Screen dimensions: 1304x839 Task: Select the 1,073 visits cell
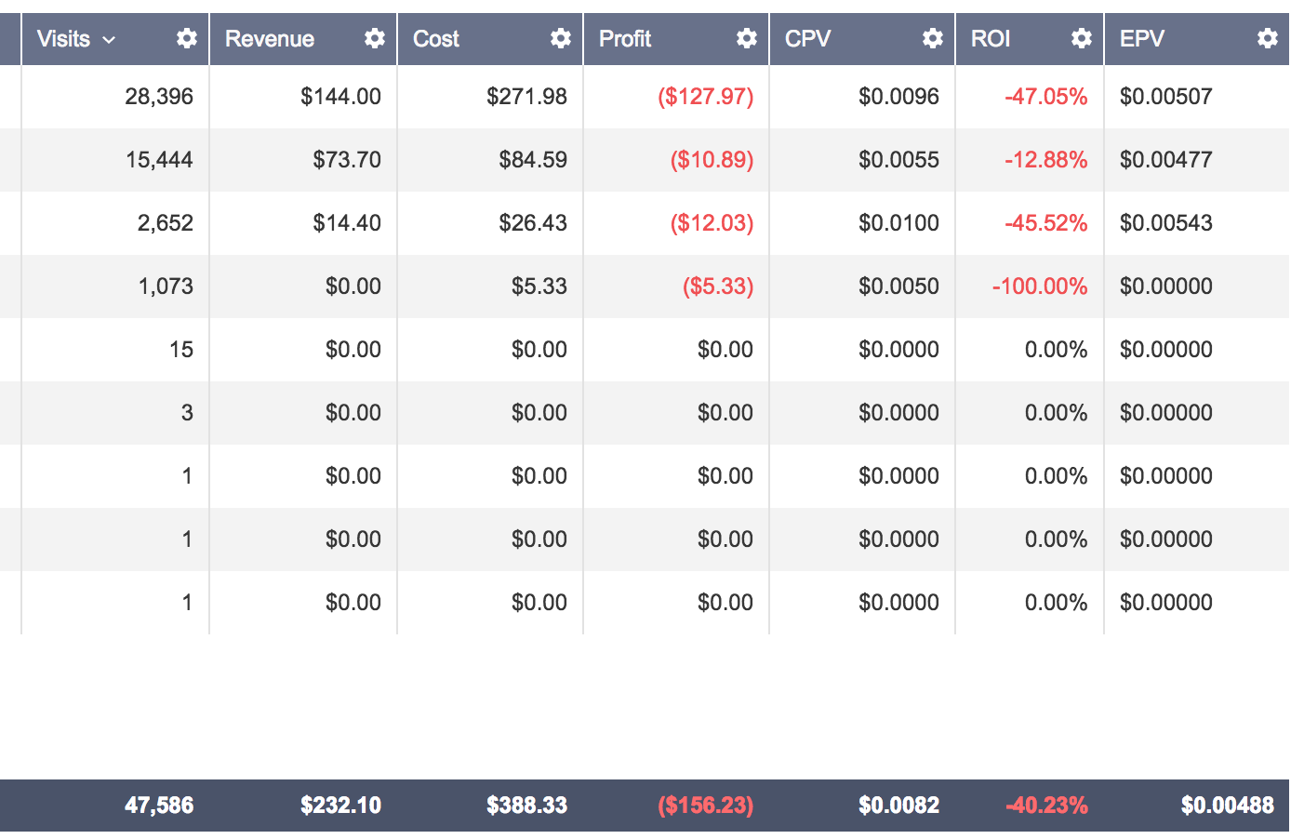click(x=166, y=286)
